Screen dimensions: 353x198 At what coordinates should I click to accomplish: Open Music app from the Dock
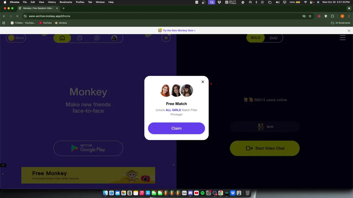142,193
